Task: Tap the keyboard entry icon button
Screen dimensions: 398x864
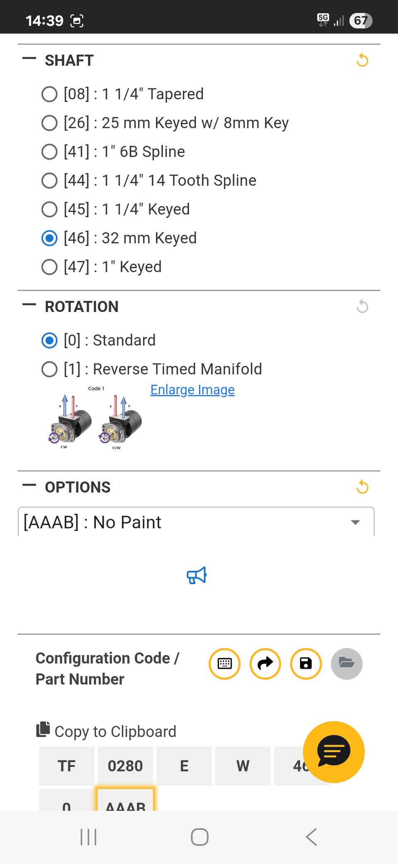Action: tap(225, 664)
